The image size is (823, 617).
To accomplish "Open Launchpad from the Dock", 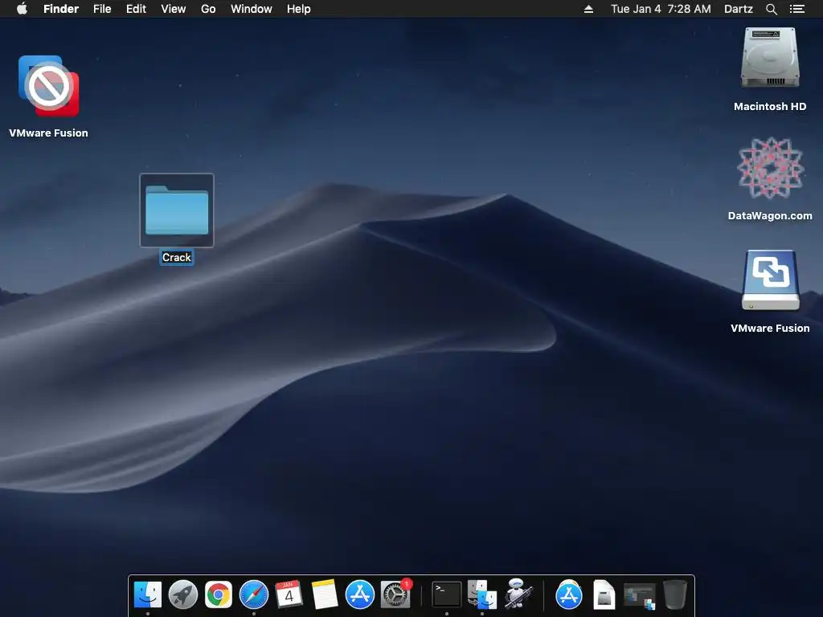I will 182,595.
